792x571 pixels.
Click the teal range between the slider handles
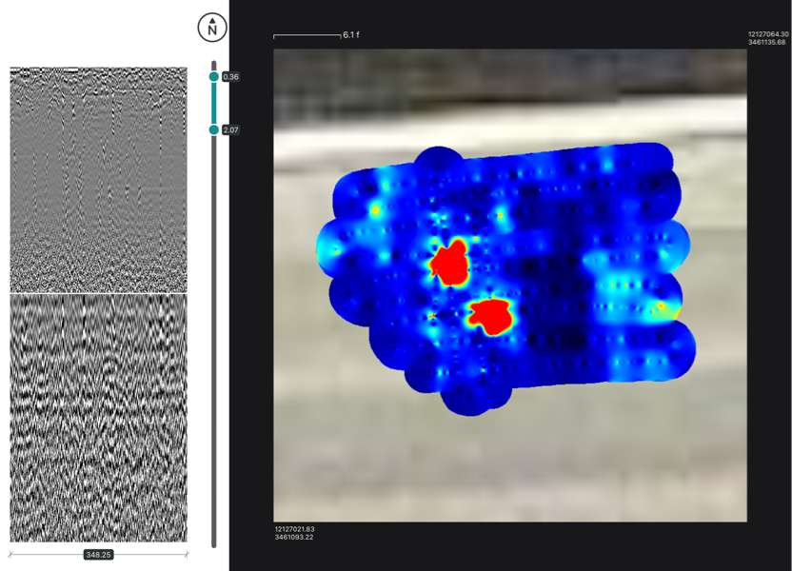pyautogui.click(x=213, y=103)
